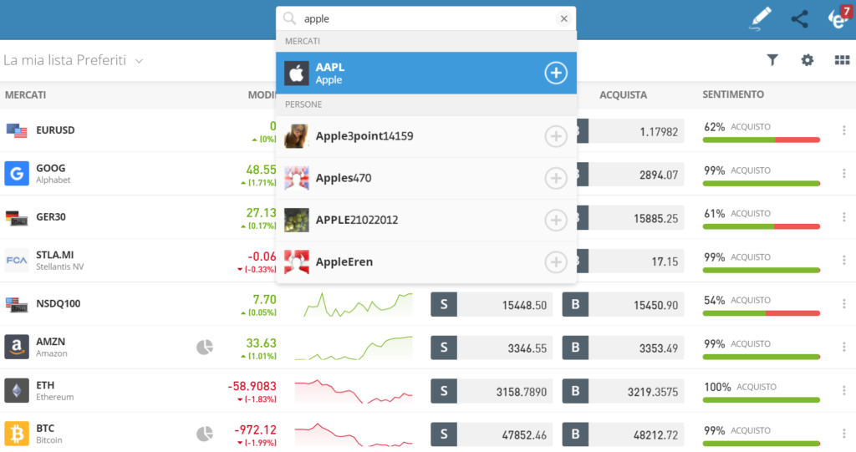856x452 pixels.
Task: Click the pie chart icon in BTC row
Action: (205, 434)
